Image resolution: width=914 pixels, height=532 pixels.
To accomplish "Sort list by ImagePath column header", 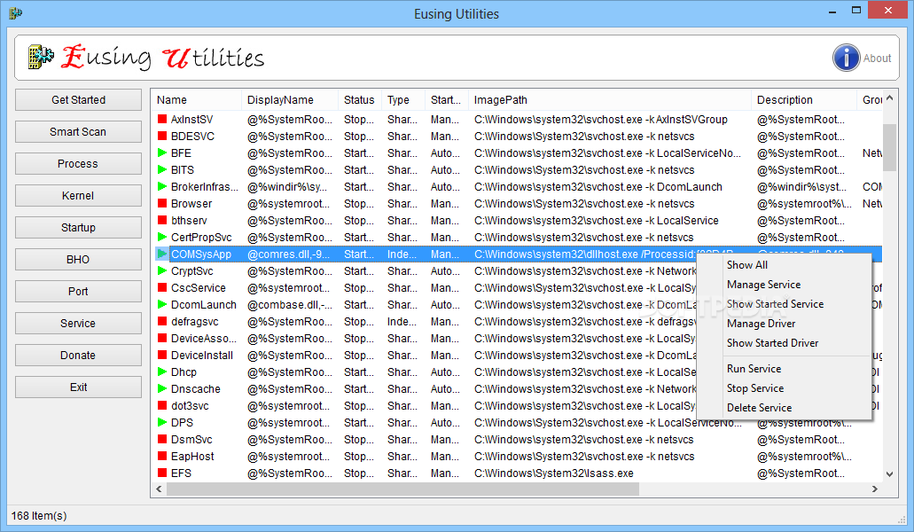I will tap(609, 99).
